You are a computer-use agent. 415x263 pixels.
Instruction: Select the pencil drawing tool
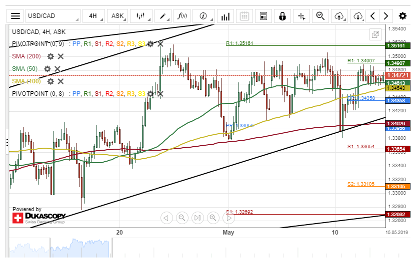tap(163, 16)
